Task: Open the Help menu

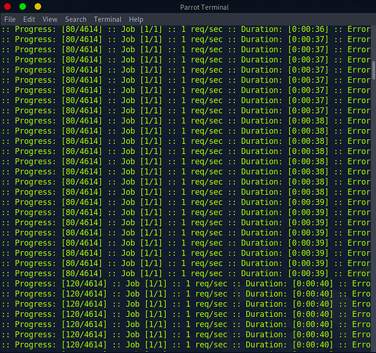Action: pos(136,19)
